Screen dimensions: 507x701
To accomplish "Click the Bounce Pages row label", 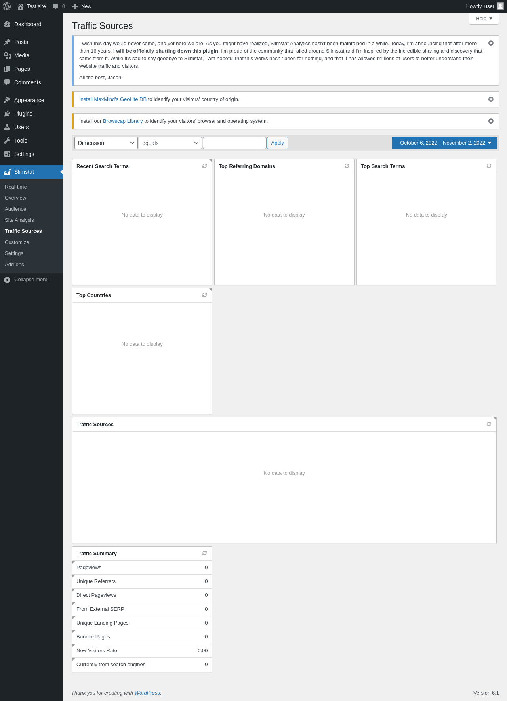I will coord(93,637).
